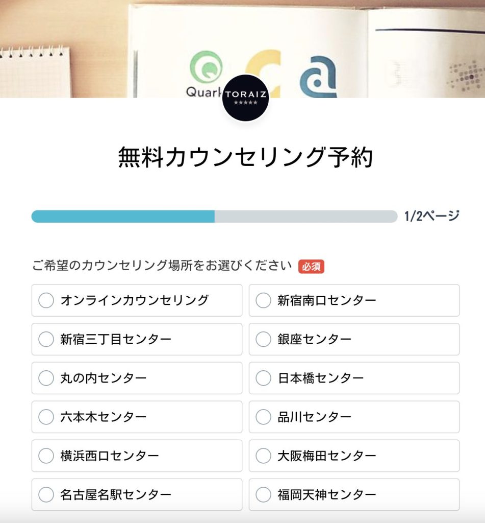The image size is (485, 523).
Task: Choose 新宿南口センター radio option
Action: tap(263, 300)
